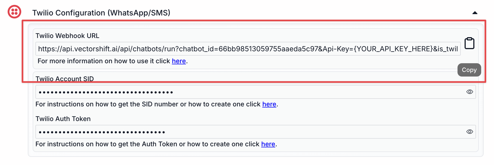This screenshot has height=165, width=494.
Task: Click inside the Twilio Webhook URL field
Action: click(245, 49)
